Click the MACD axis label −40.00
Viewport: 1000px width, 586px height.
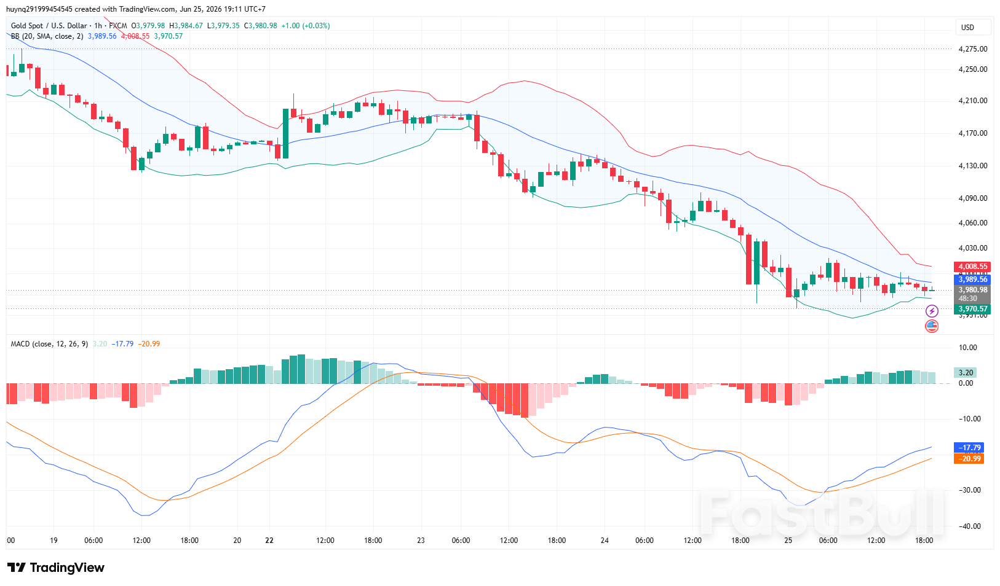pyautogui.click(x=969, y=526)
